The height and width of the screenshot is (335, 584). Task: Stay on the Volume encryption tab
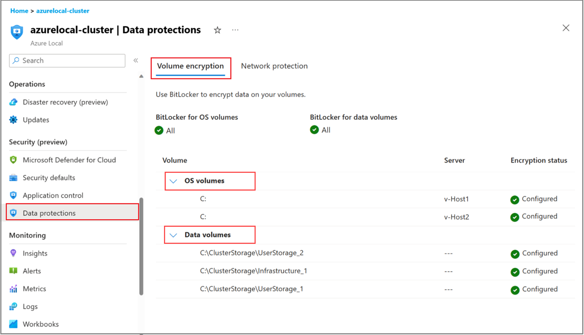(x=191, y=66)
